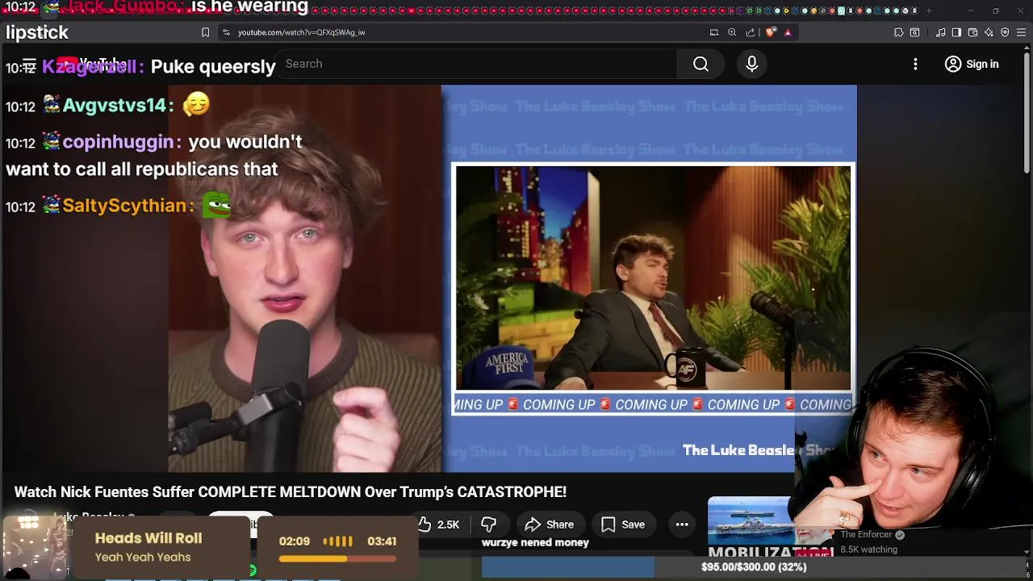Image resolution: width=1033 pixels, height=581 pixels.
Task: Click the video player of Luke Beasley
Action: coord(512,278)
